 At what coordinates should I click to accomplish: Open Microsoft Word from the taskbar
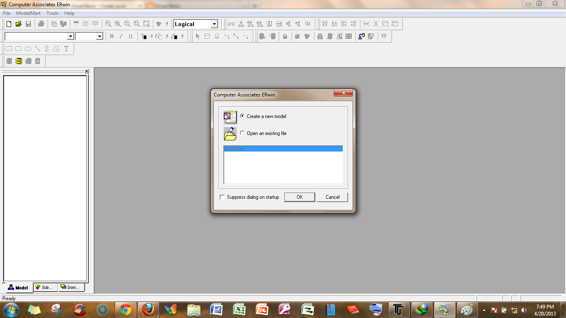[x=216, y=310]
